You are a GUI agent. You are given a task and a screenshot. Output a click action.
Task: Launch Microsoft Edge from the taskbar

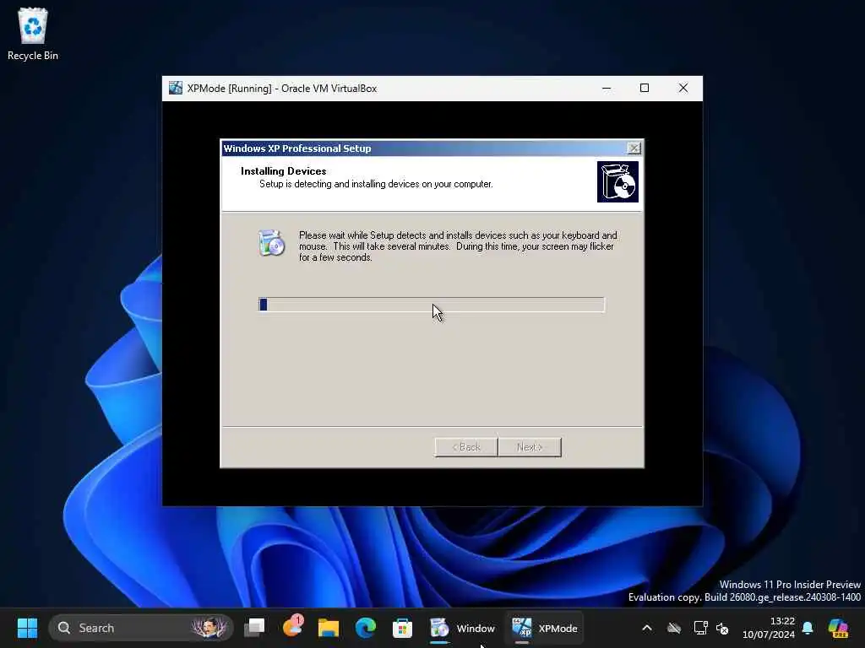click(x=365, y=628)
